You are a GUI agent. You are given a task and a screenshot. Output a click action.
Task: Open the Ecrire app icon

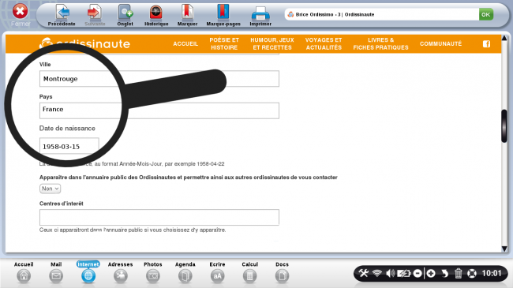tap(217, 276)
